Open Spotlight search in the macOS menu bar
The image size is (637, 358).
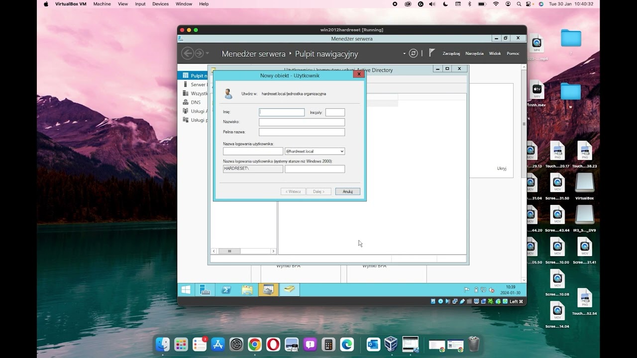[x=519, y=4]
